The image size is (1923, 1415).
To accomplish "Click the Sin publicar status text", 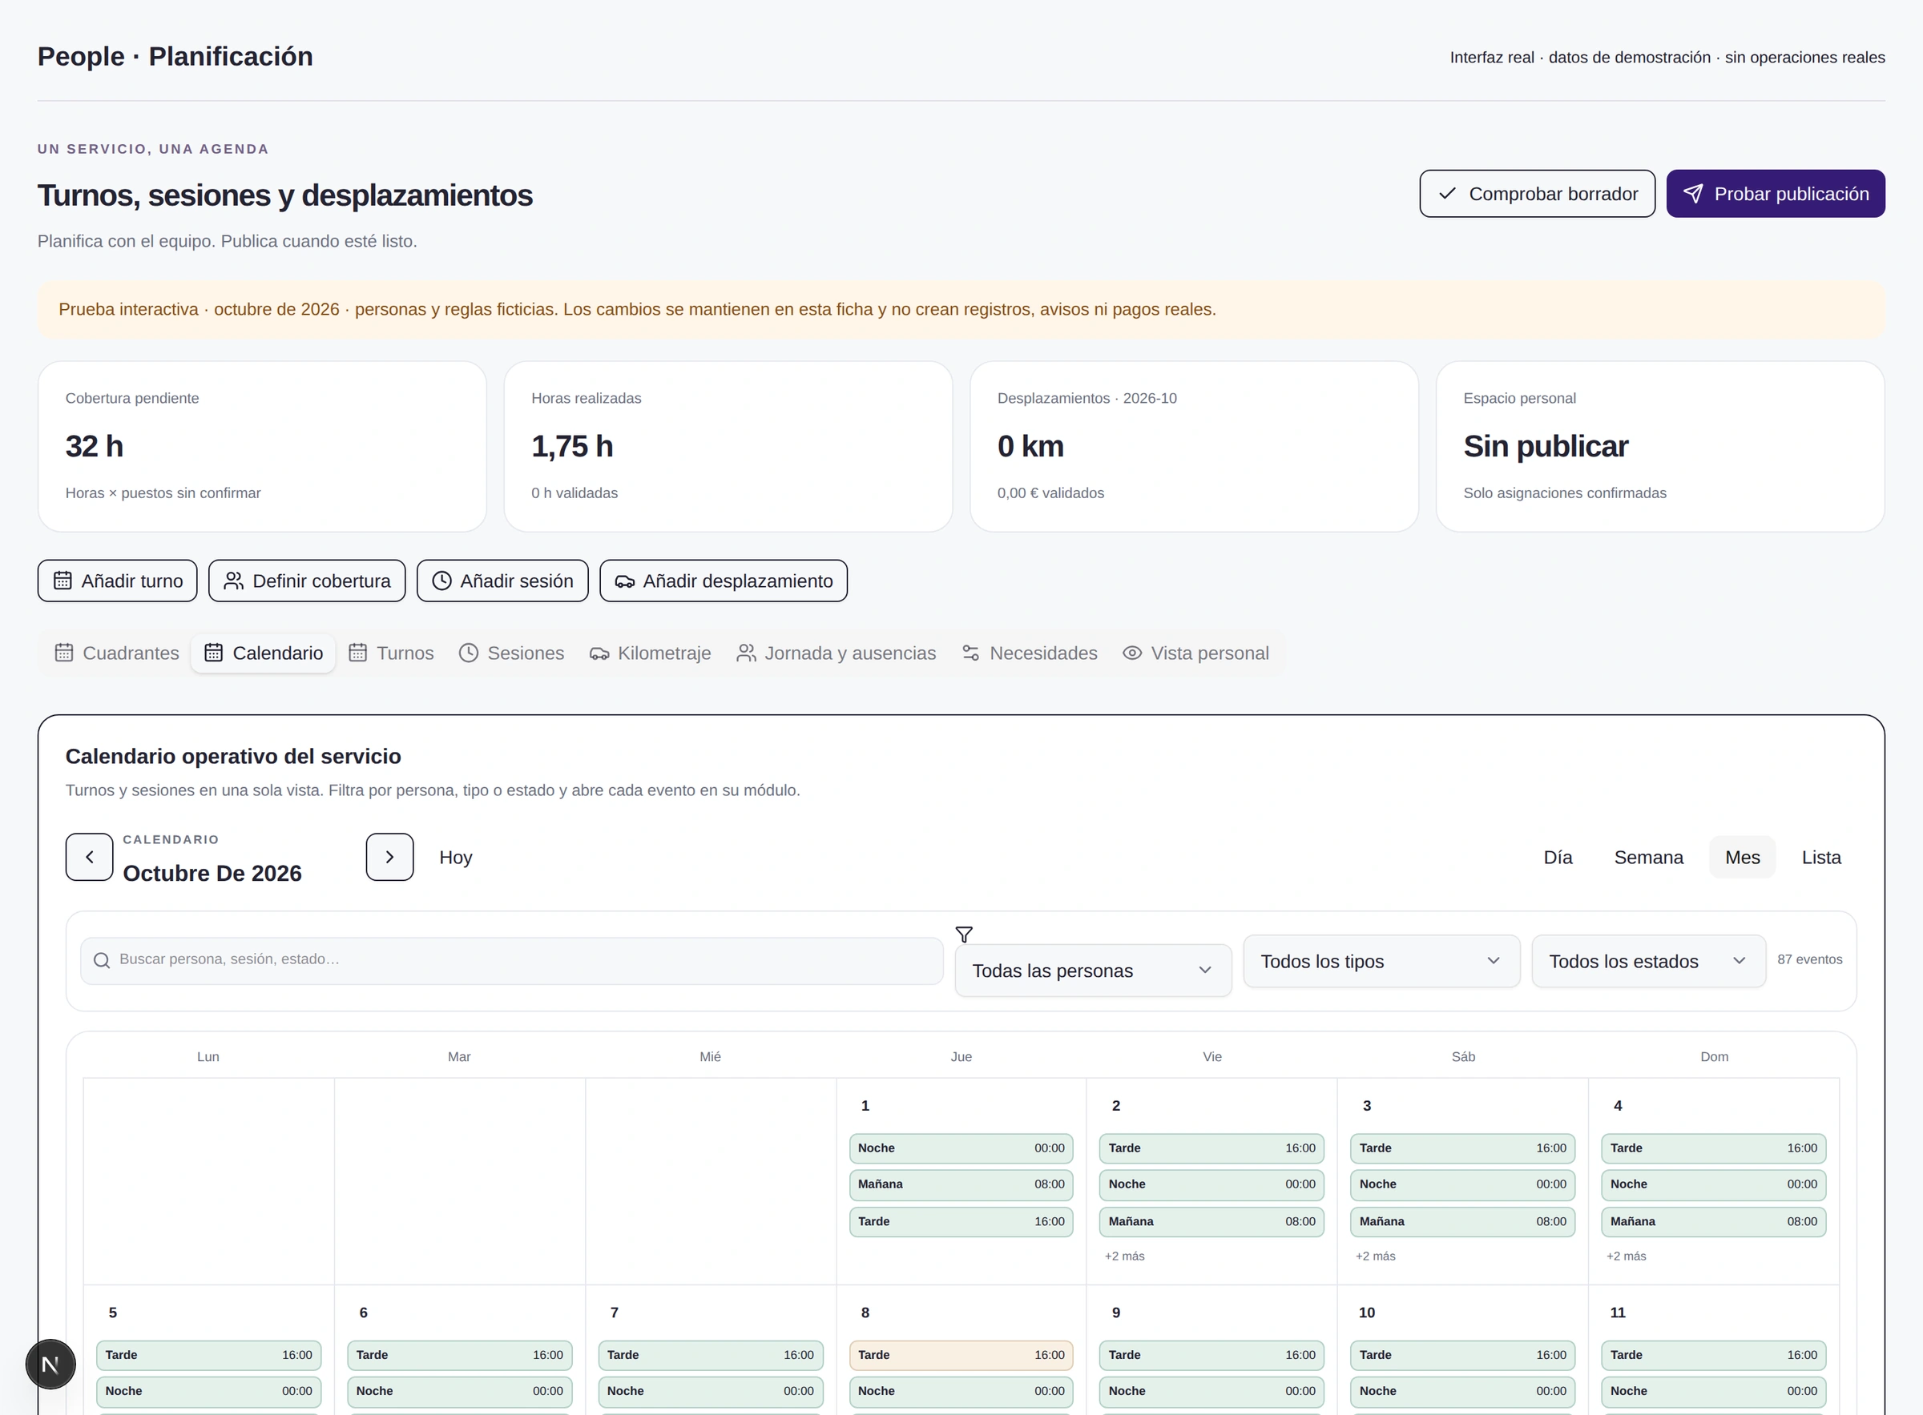I will click(1545, 446).
